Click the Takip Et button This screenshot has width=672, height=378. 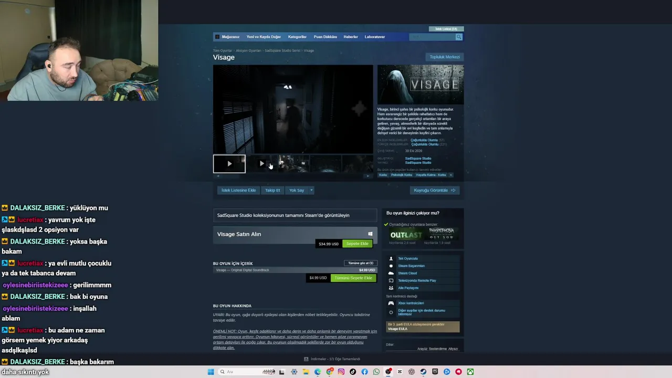pyautogui.click(x=272, y=190)
